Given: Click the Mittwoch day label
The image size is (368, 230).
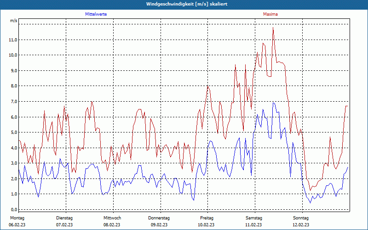Looking at the screenshot, I should [x=112, y=218].
